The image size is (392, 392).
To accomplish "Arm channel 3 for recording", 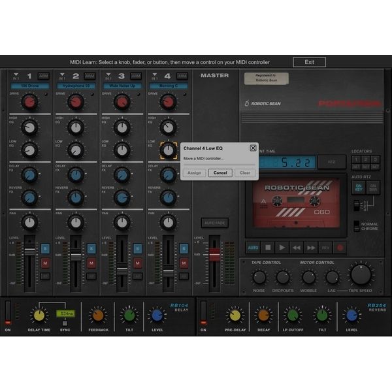I will click(x=136, y=76).
